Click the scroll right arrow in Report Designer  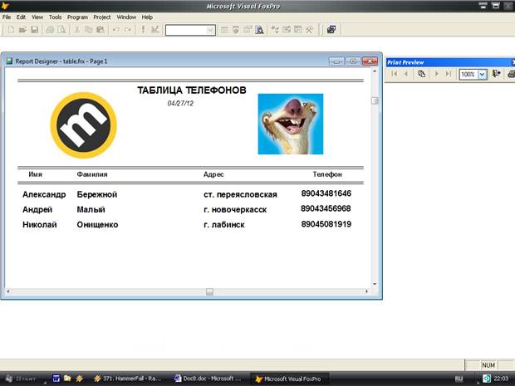click(x=367, y=291)
